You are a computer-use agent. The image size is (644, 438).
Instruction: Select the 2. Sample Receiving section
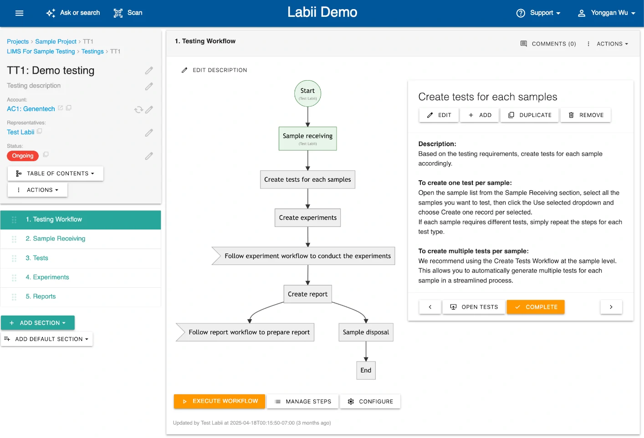55,238
